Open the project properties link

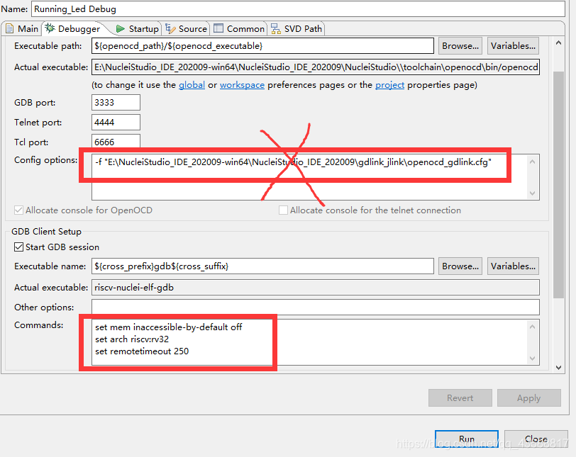[389, 85]
